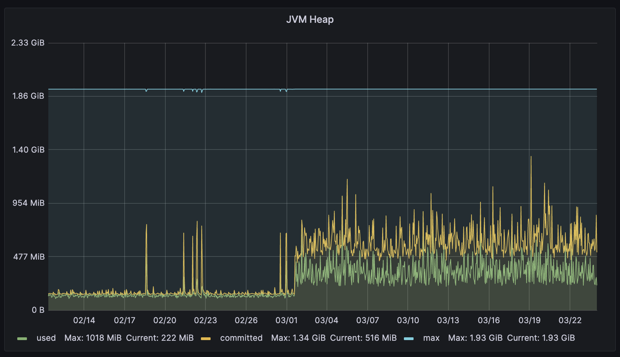Viewport: 620px width, 357px height.
Task: Click the 03/13 x-axis date label
Action: pyautogui.click(x=448, y=320)
